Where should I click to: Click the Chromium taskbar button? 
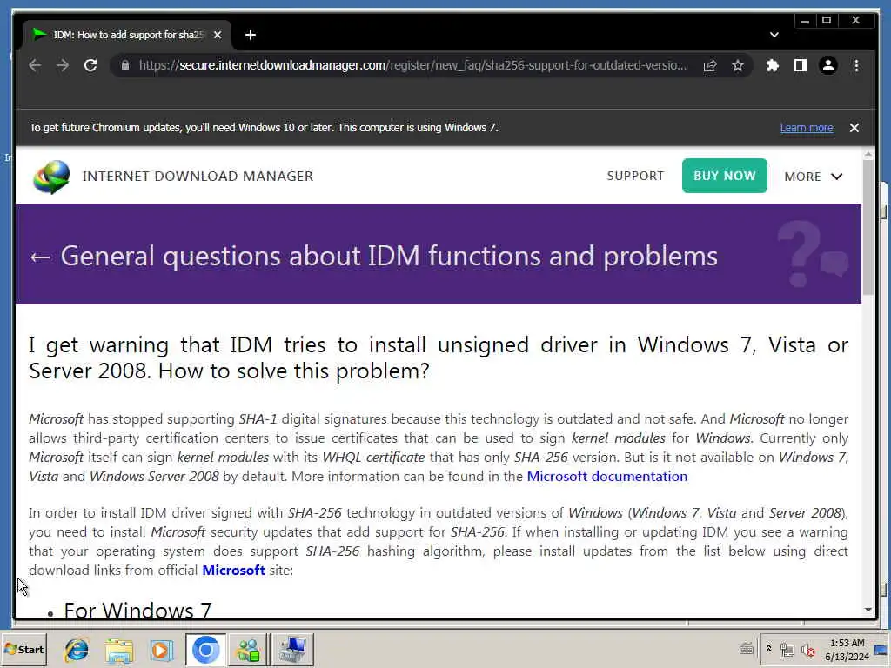(x=205, y=649)
